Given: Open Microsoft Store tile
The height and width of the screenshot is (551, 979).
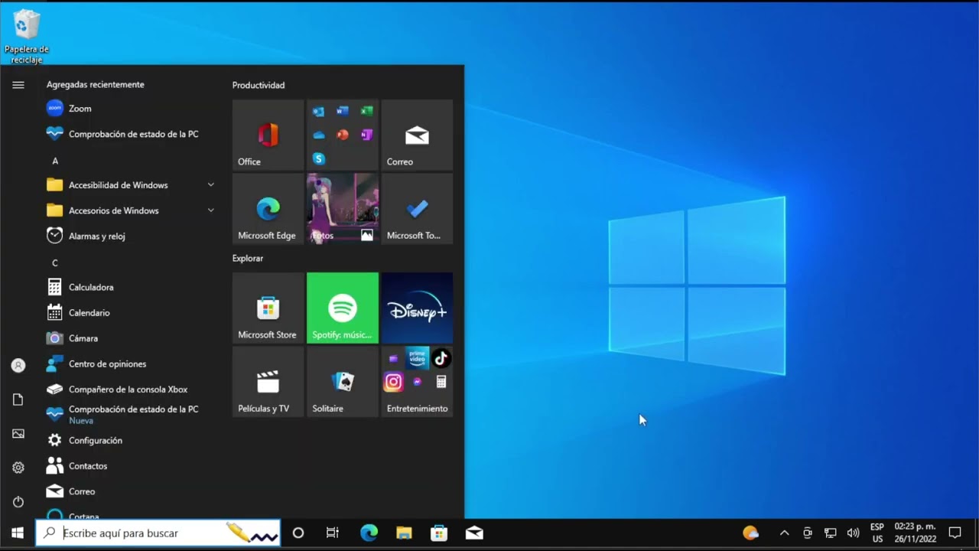Looking at the screenshot, I should pos(268,308).
